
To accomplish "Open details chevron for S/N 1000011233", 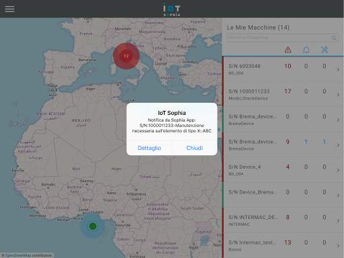I will [x=338, y=95].
